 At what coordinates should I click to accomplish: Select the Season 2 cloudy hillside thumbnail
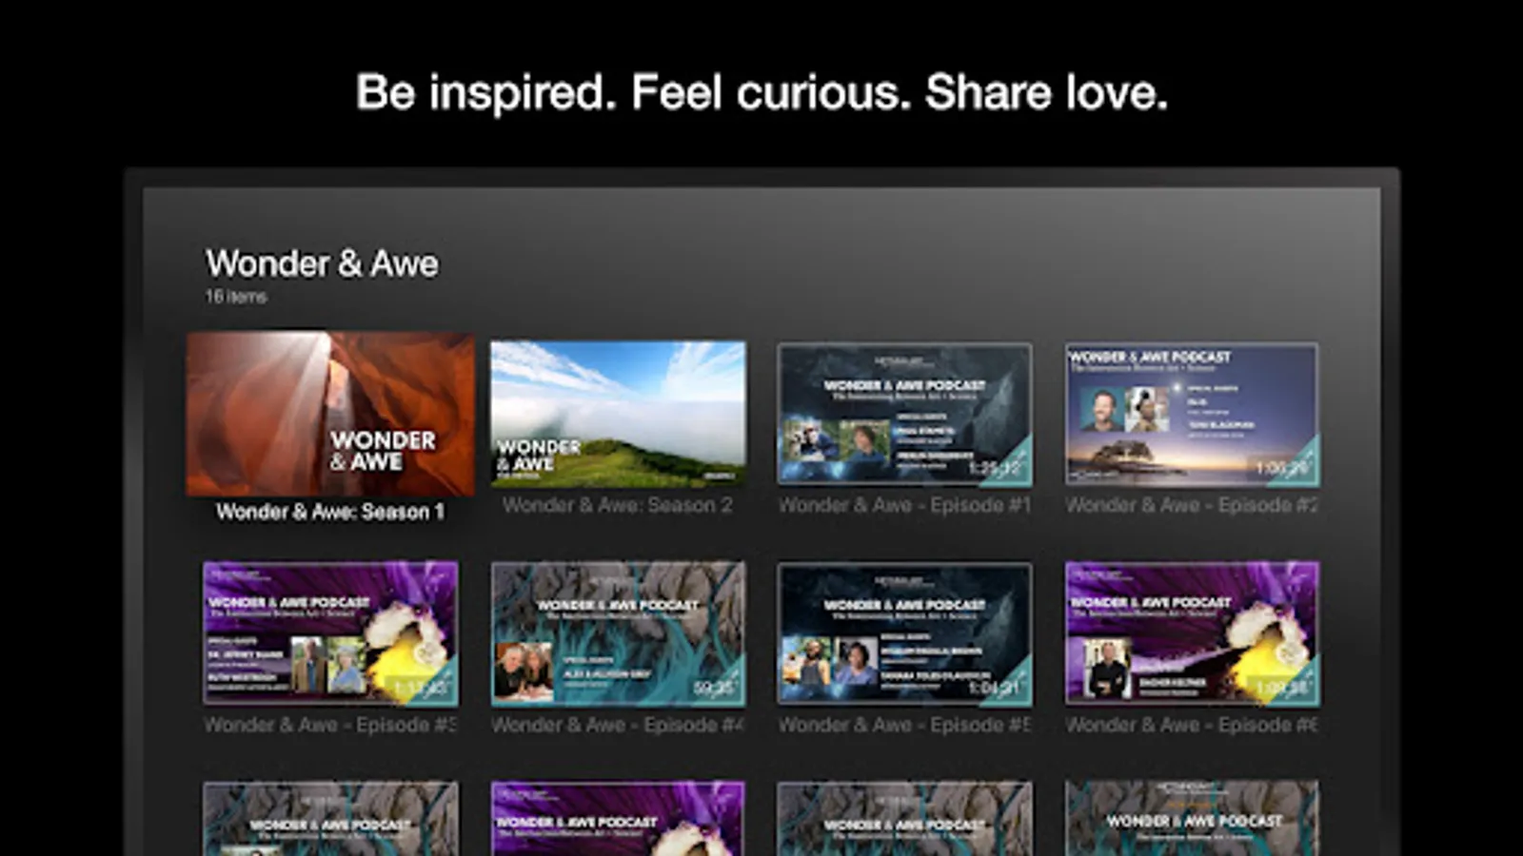(x=618, y=414)
